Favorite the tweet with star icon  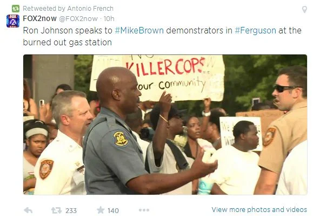click(101, 210)
